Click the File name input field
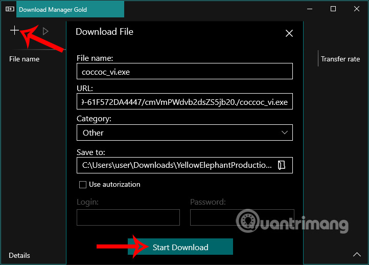 click(x=184, y=71)
